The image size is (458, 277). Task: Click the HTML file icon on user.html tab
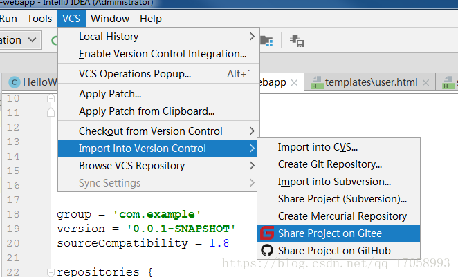(317, 82)
